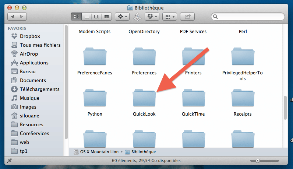Click the sidebar vertical scrollbar

(66, 82)
